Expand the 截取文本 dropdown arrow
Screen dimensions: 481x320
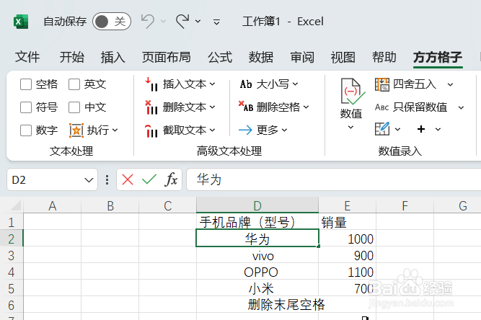(x=212, y=130)
